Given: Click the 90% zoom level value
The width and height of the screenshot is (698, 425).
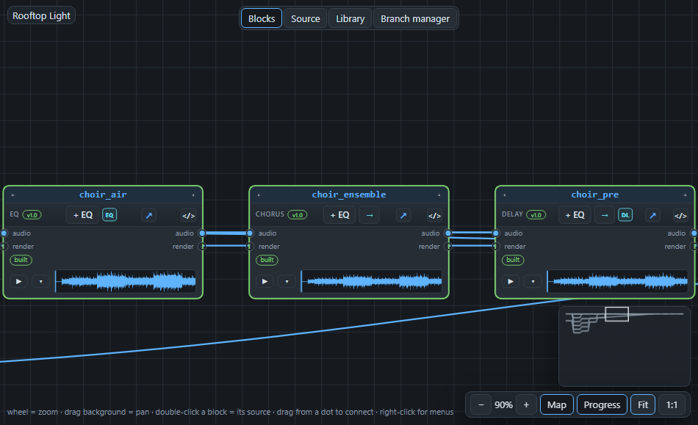Looking at the screenshot, I should point(503,405).
